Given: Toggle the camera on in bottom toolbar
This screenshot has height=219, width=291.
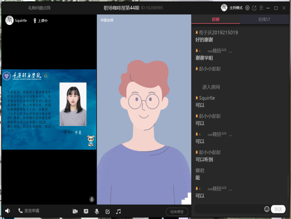Looking at the screenshot, I should (x=75, y=211).
